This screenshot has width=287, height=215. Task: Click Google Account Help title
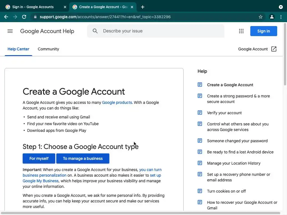[47, 31]
